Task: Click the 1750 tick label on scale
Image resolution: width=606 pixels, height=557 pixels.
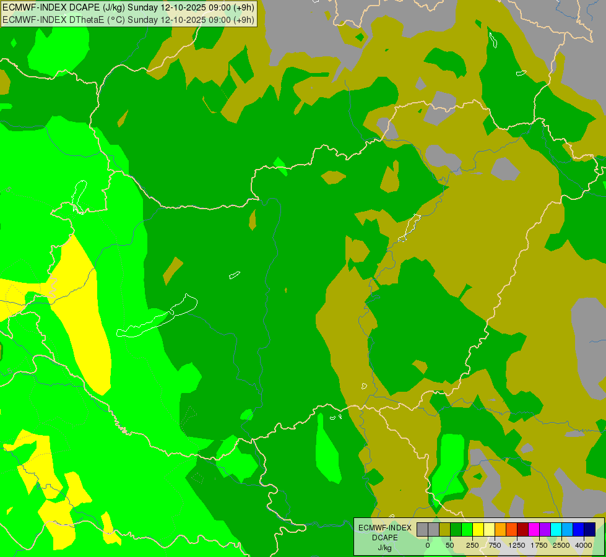Action: point(539,545)
